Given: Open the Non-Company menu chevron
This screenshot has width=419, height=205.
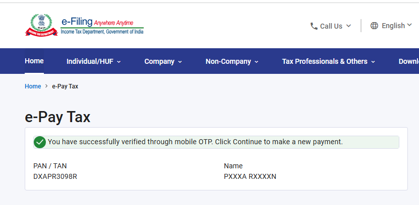Looking at the screenshot, I should 256,62.
